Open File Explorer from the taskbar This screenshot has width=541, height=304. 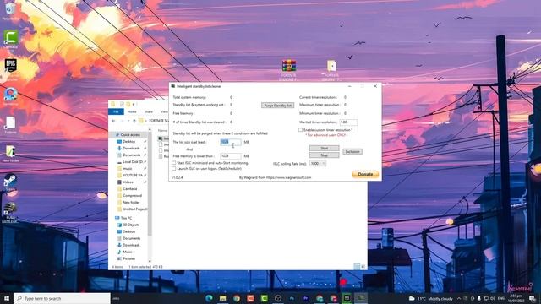click(222, 298)
